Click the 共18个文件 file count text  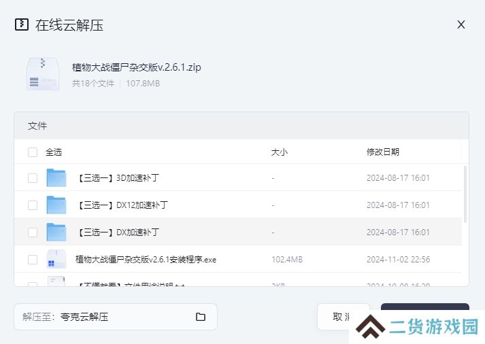[x=93, y=84]
